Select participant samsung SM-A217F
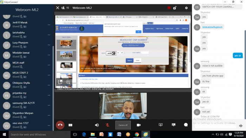Viewport: 246px width, 138px height. click(27, 105)
